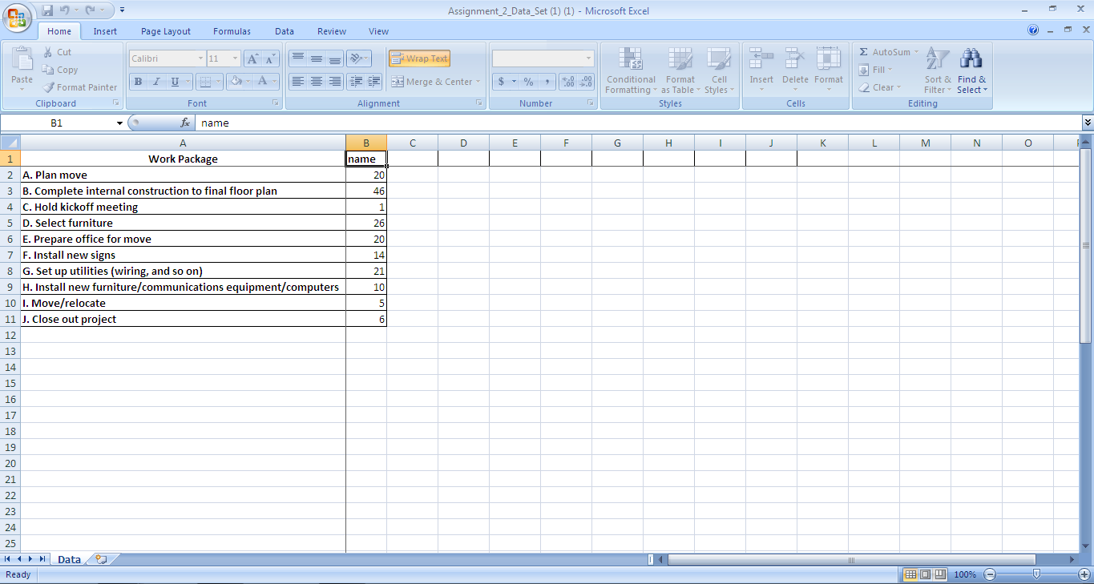Copy the selected cell
The image size is (1094, 584).
point(60,70)
